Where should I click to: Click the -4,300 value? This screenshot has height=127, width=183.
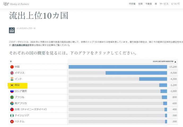tap(173, 79)
